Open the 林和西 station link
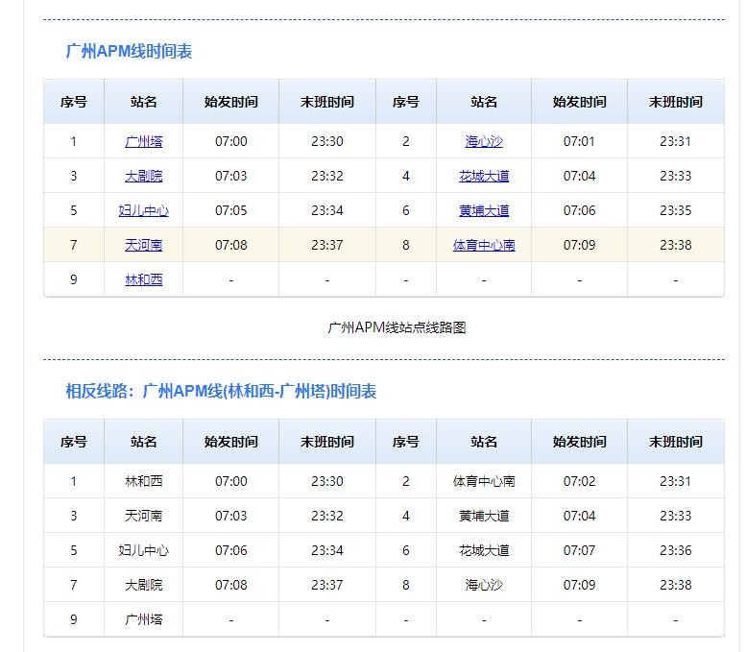This screenshot has width=746, height=652. 143,279
